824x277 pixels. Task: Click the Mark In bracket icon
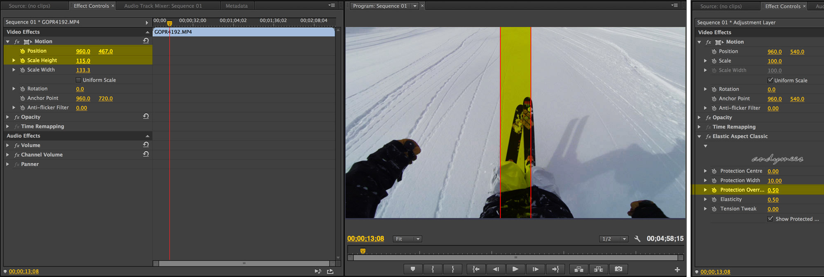coord(433,269)
